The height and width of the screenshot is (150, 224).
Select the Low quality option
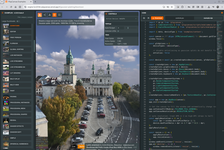pos(74,147)
